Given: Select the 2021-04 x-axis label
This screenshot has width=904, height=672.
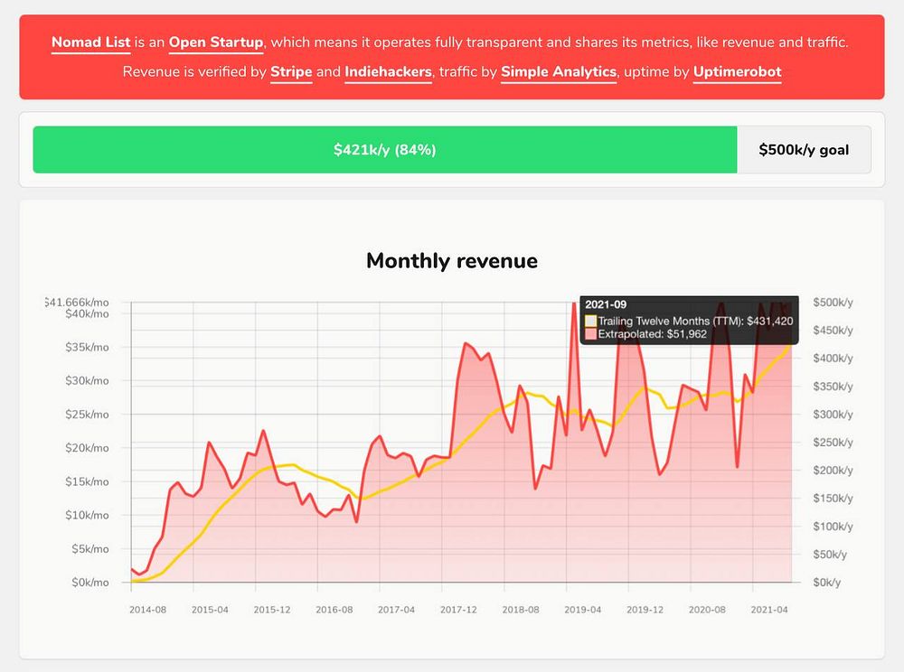Looking at the screenshot, I should click(x=769, y=610).
